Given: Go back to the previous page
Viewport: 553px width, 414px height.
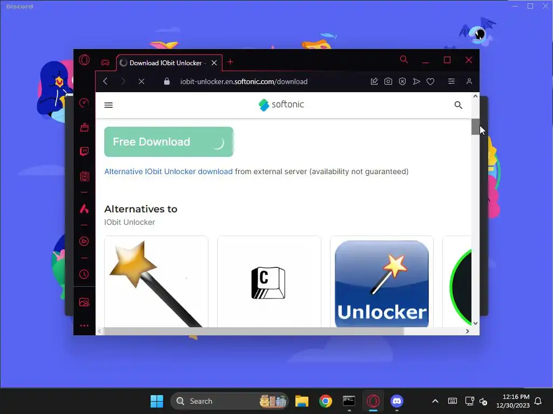Looking at the screenshot, I should pyautogui.click(x=105, y=81).
